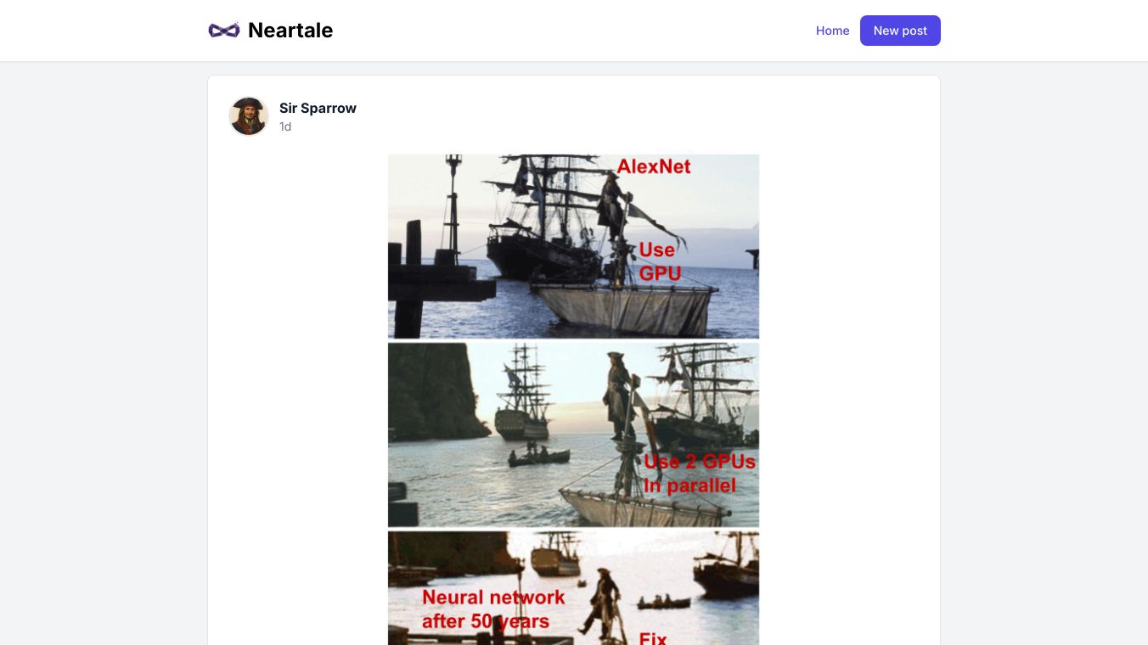
Task: Click the 1d post timestamp
Action: point(285,126)
